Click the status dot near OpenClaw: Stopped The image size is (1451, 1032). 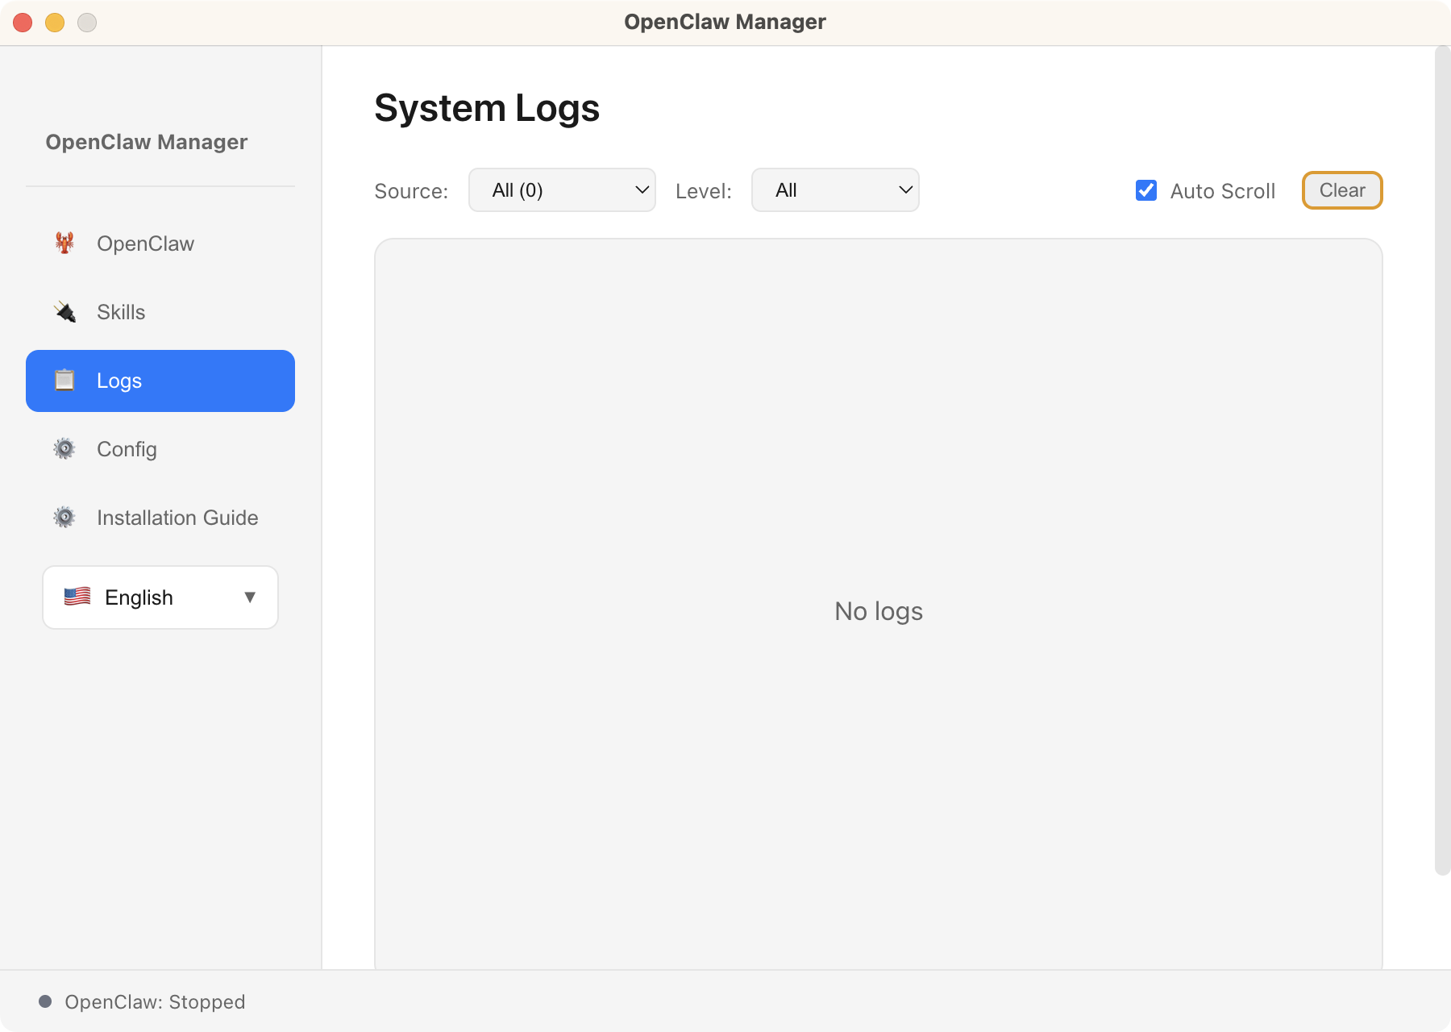coord(46,1001)
